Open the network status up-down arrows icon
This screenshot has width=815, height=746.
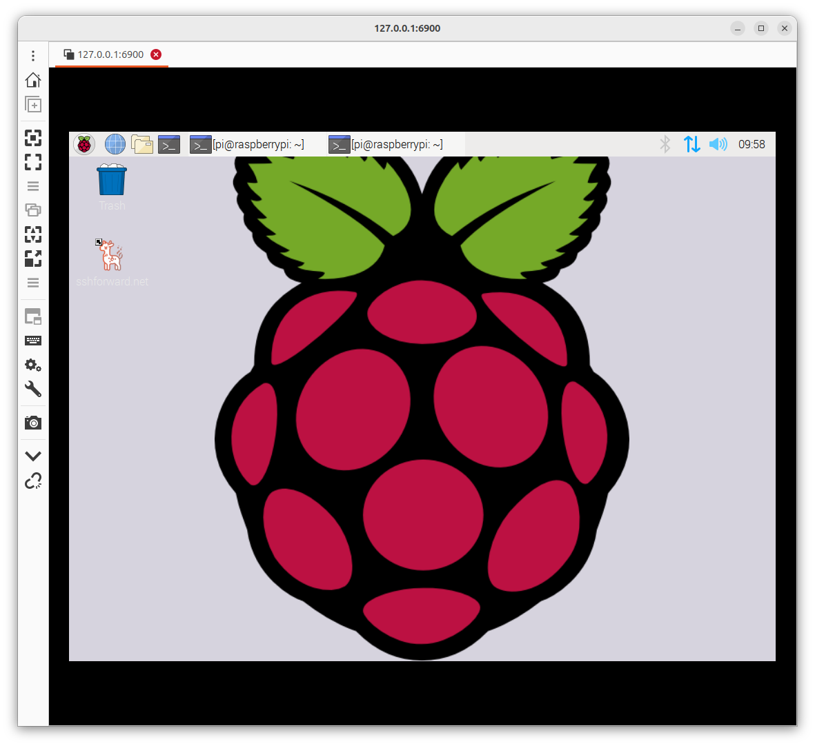tap(691, 144)
